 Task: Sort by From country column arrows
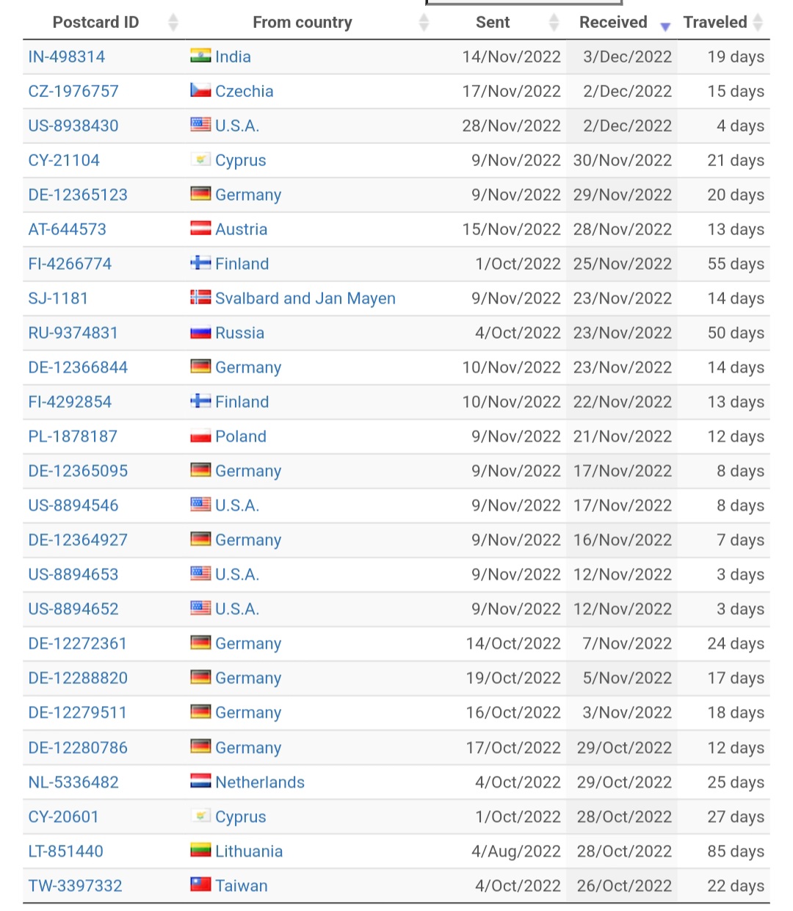coord(424,23)
